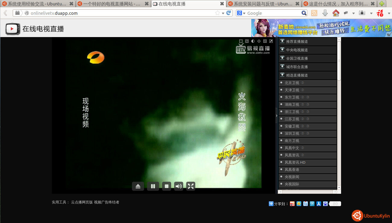This screenshot has width=392, height=223.
Task: Mute the player volume
Action: click(x=179, y=186)
